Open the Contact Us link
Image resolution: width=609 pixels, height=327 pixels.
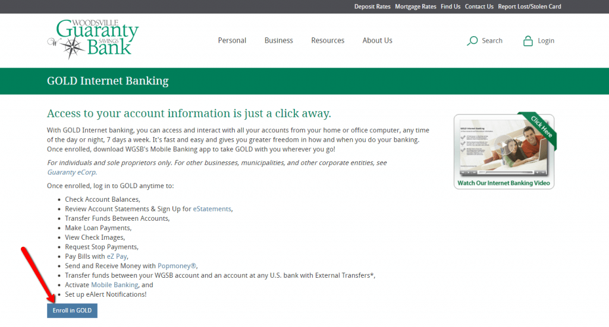point(479,7)
